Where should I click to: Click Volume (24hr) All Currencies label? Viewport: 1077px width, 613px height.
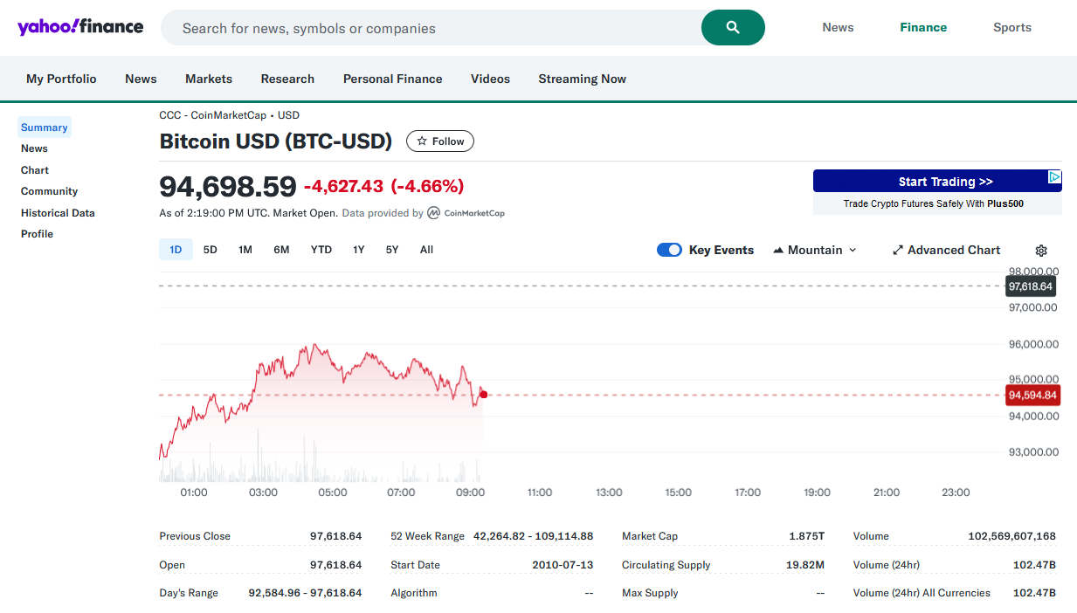922,593
